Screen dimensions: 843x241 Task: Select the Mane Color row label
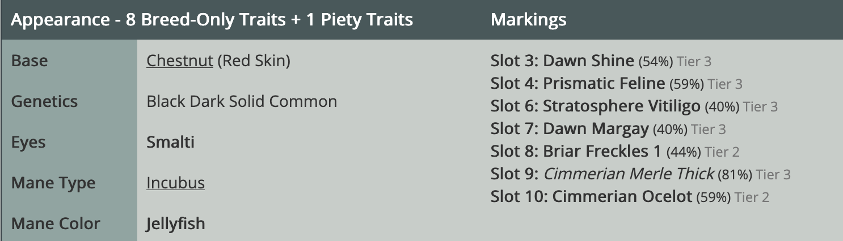click(x=56, y=223)
